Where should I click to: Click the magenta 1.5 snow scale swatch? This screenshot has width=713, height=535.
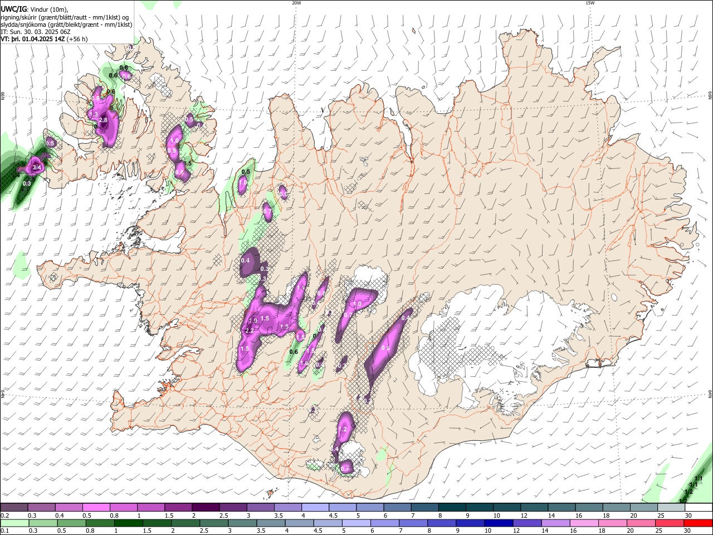coord(178,507)
